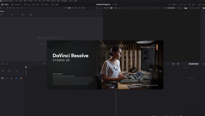This screenshot has height=116, width=205.
Task: Click the timeline playhead handle
Action: pos(26,67)
